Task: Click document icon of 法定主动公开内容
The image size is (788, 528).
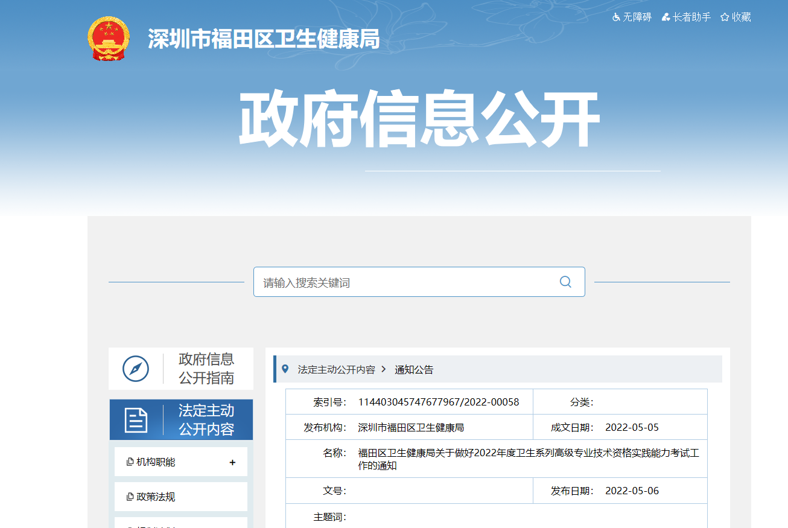Action: pos(136,420)
